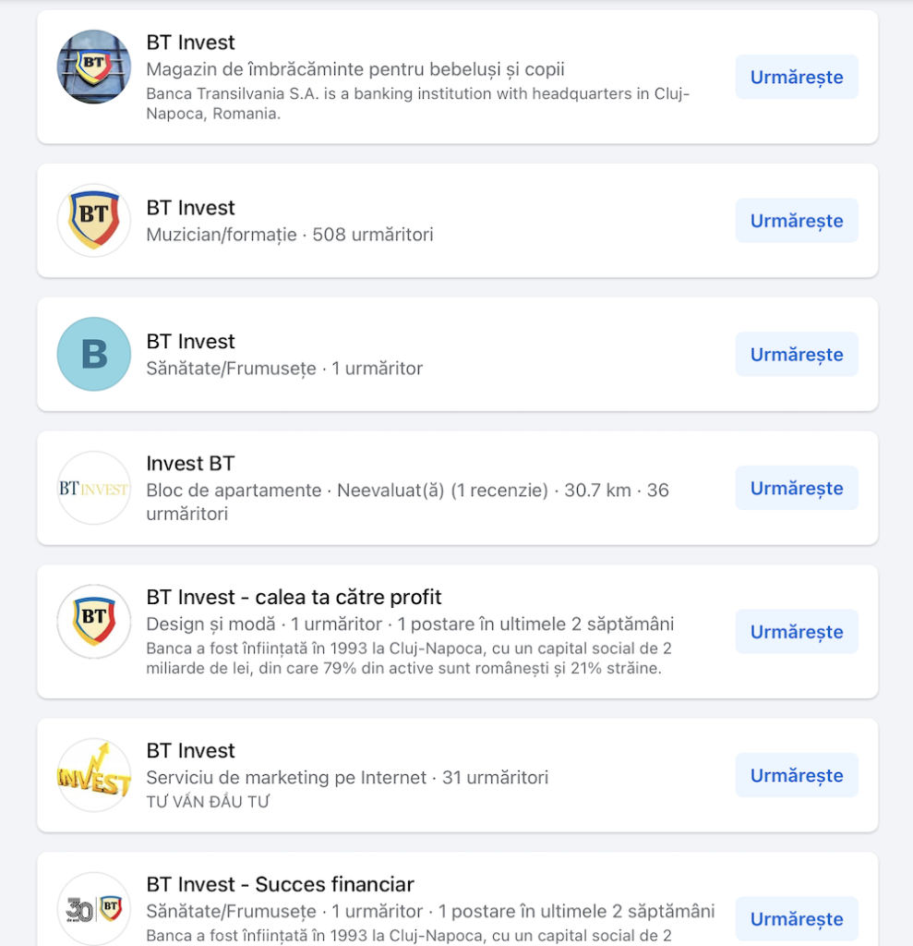Open BT Invest title above Muzician/formație
Image resolution: width=913 pixels, height=946 pixels.
(x=190, y=208)
